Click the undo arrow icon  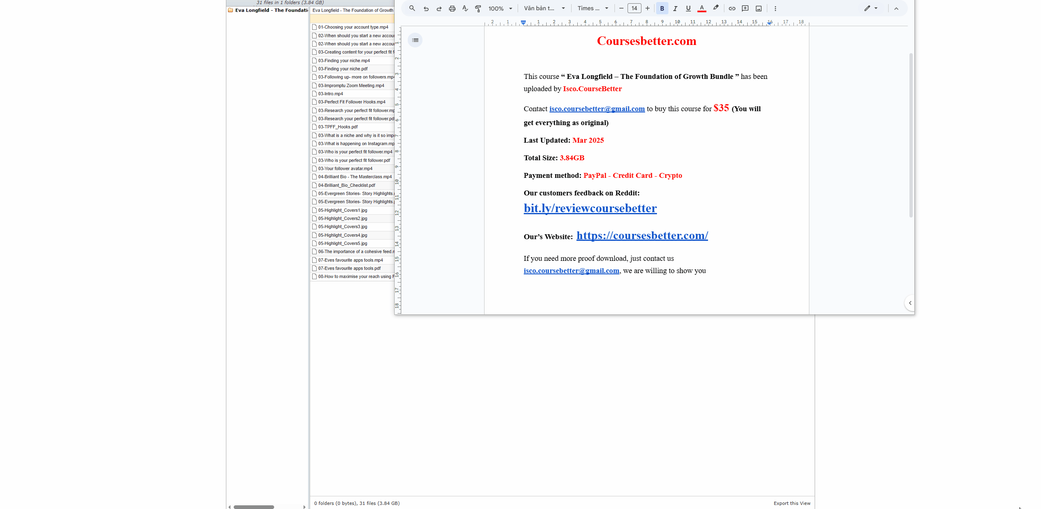coord(426,9)
